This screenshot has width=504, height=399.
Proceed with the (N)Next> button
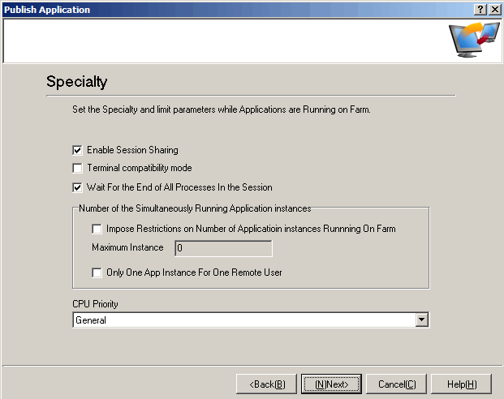click(332, 384)
